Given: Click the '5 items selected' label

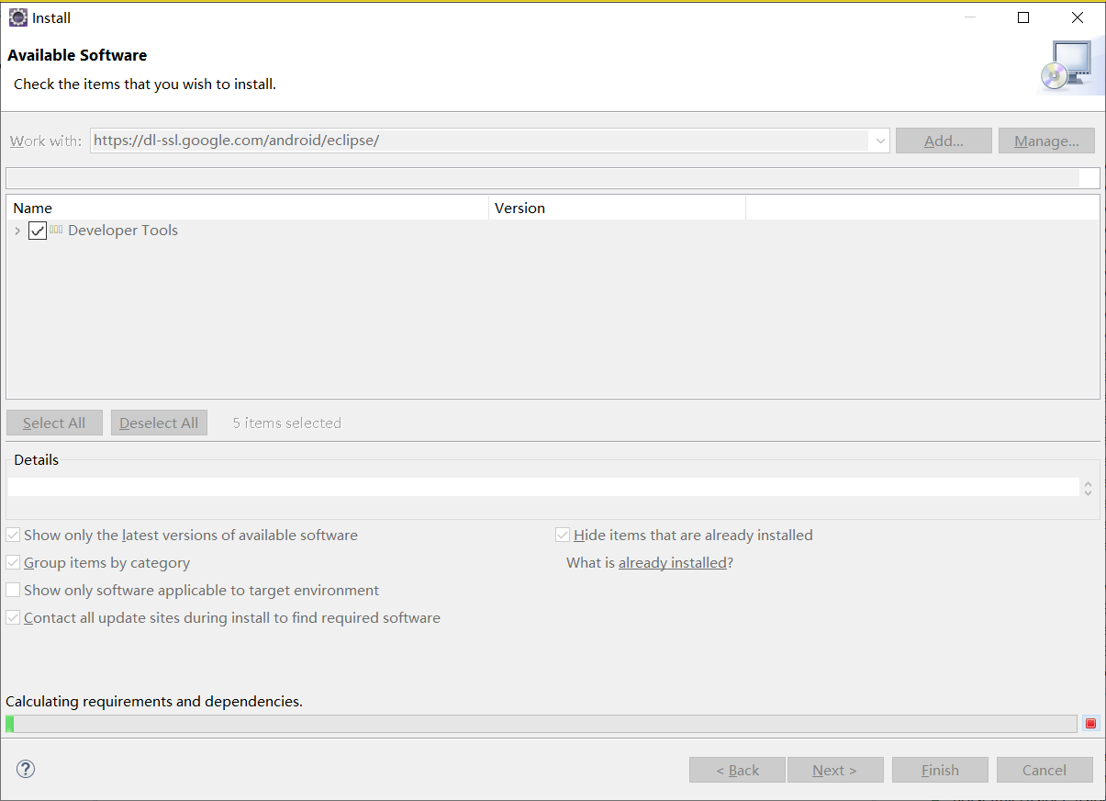Looking at the screenshot, I should pos(286,423).
